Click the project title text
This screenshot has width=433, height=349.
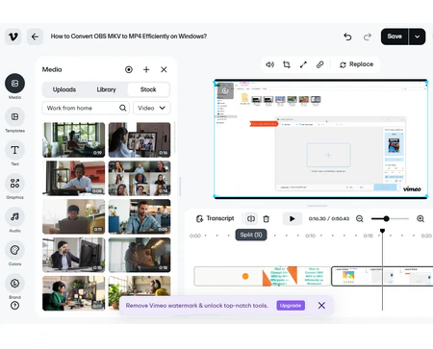tap(129, 37)
